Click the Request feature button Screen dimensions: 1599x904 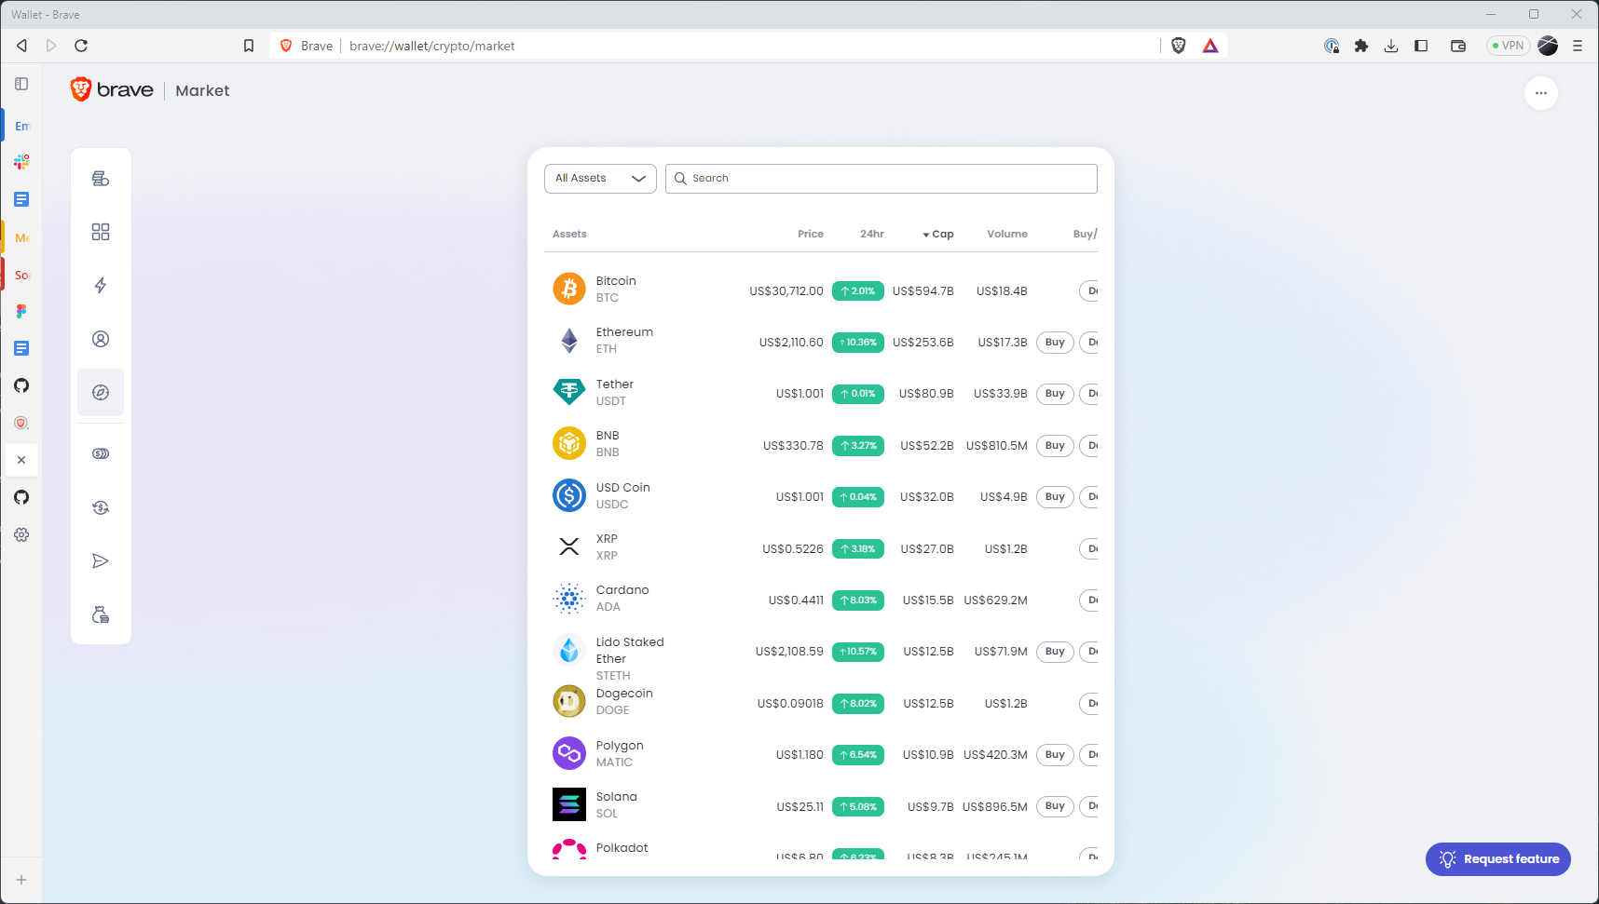tap(1497, 858)
